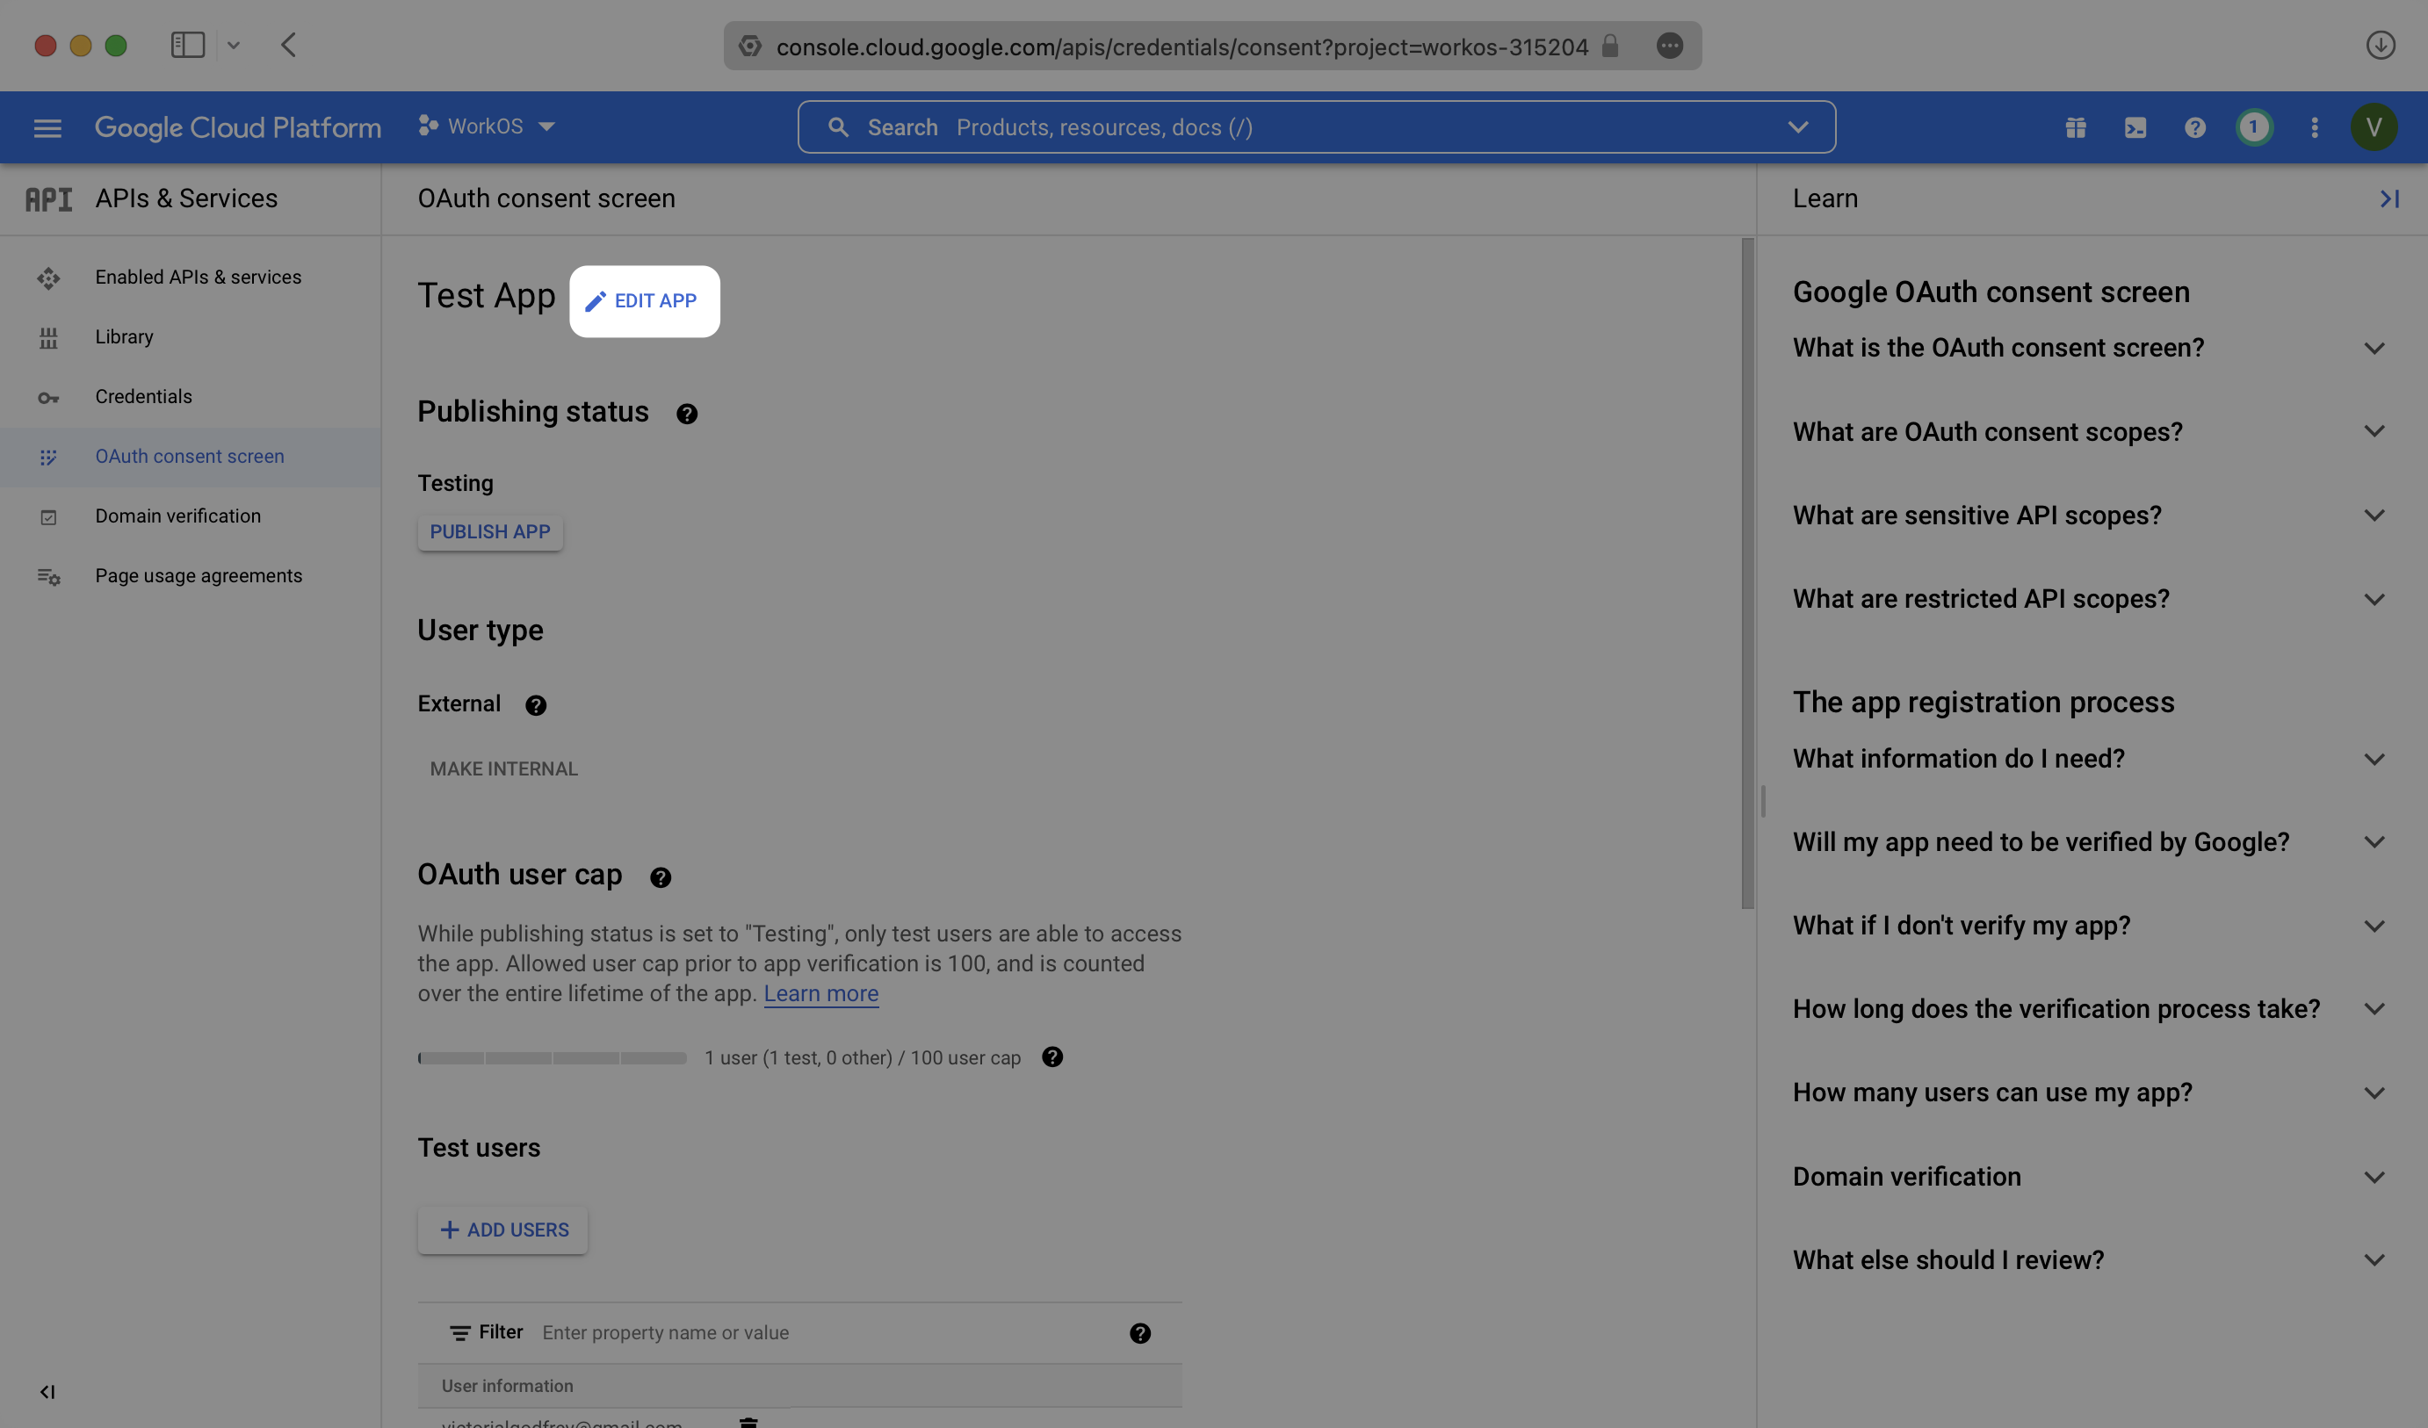Open the notifications badge showing 1
Viewport: 2428px width, 1428px height.
2253,127
